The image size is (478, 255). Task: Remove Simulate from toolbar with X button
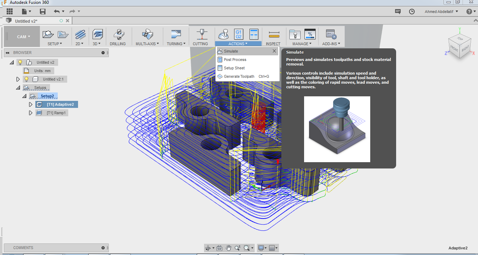[x=274, y=51]
